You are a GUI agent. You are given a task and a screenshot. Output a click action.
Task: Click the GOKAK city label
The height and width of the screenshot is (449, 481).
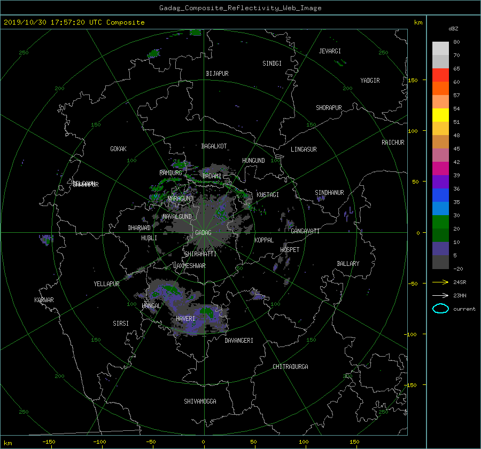pyautogui.click(x=118, y=148)
